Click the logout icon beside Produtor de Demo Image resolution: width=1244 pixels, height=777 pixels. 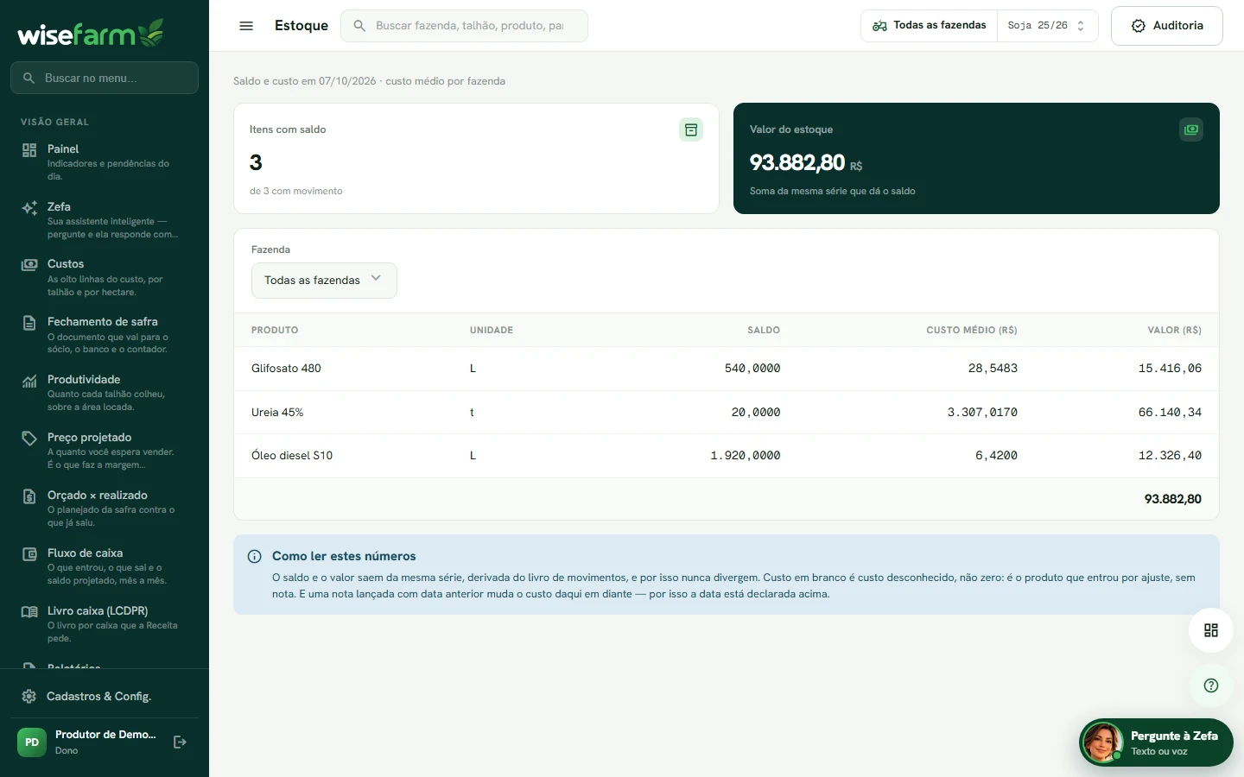tap(180, 742)
